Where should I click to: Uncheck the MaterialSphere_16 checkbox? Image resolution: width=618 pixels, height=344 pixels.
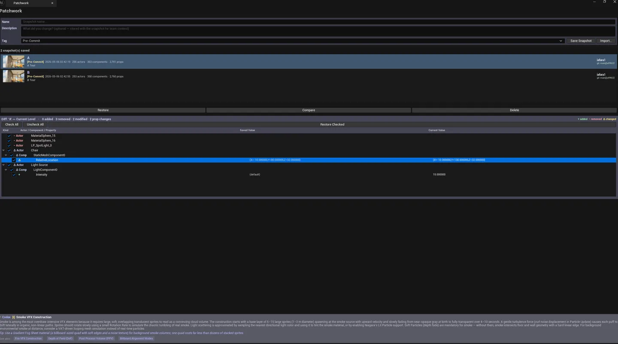pyautogui.click(x=9, y=140)
